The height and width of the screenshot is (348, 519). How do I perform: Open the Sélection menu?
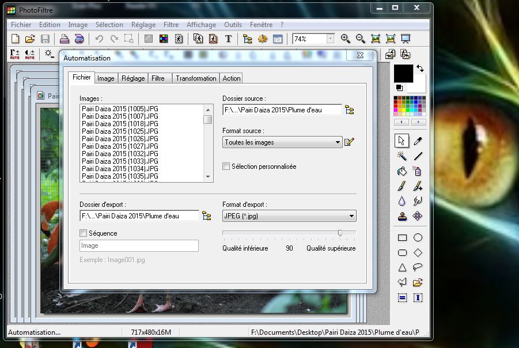click(109, 25)
